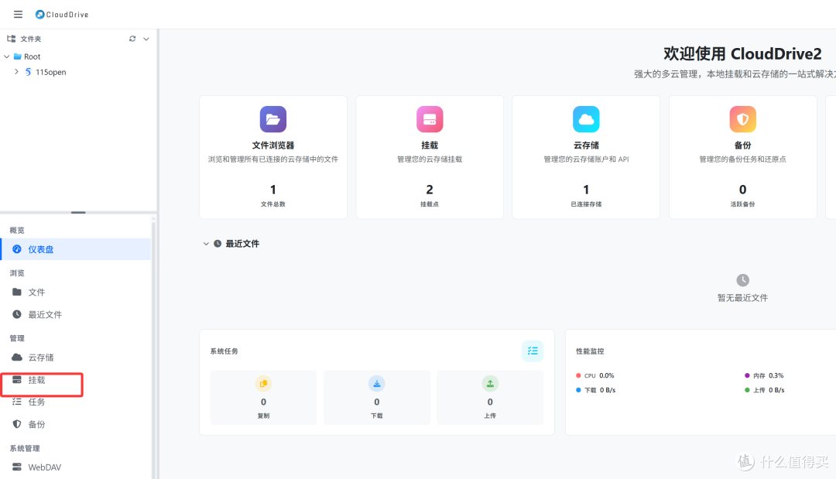Click the 已连接存储 count

586,190
